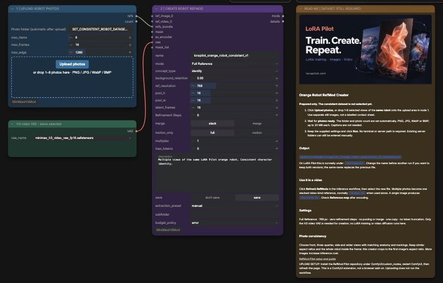Click the refs output port
Viewport: 443px width, 283px height.
tap(137, 16)
